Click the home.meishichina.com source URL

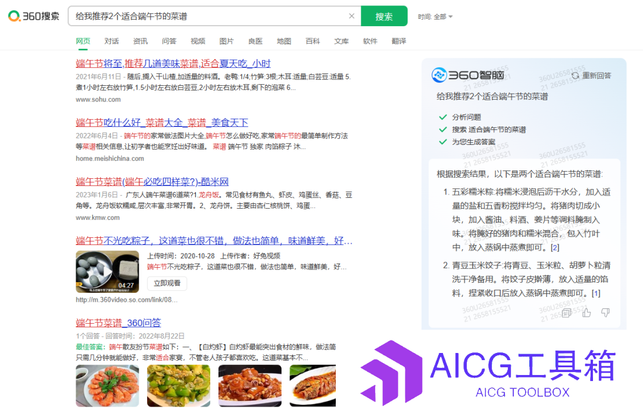tap(110, 159)
